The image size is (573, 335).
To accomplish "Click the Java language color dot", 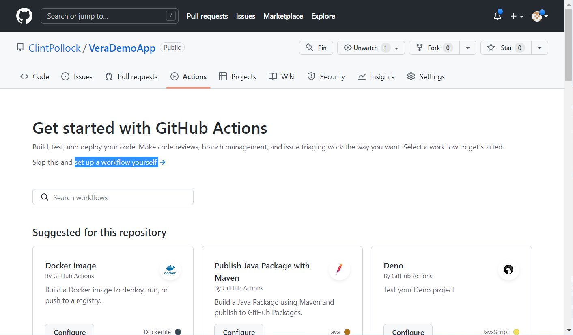I will click(x=347, y=332).
